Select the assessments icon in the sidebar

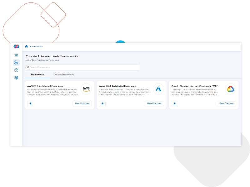(x=16, y=63)
